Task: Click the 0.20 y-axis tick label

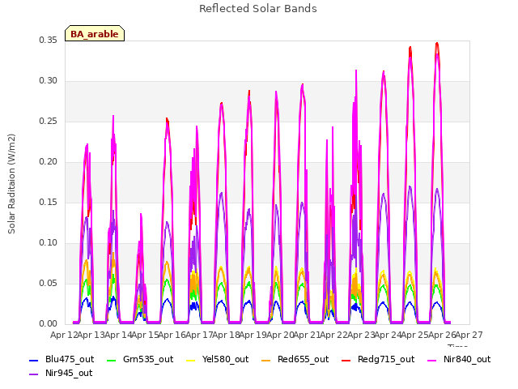Action: 48,162
